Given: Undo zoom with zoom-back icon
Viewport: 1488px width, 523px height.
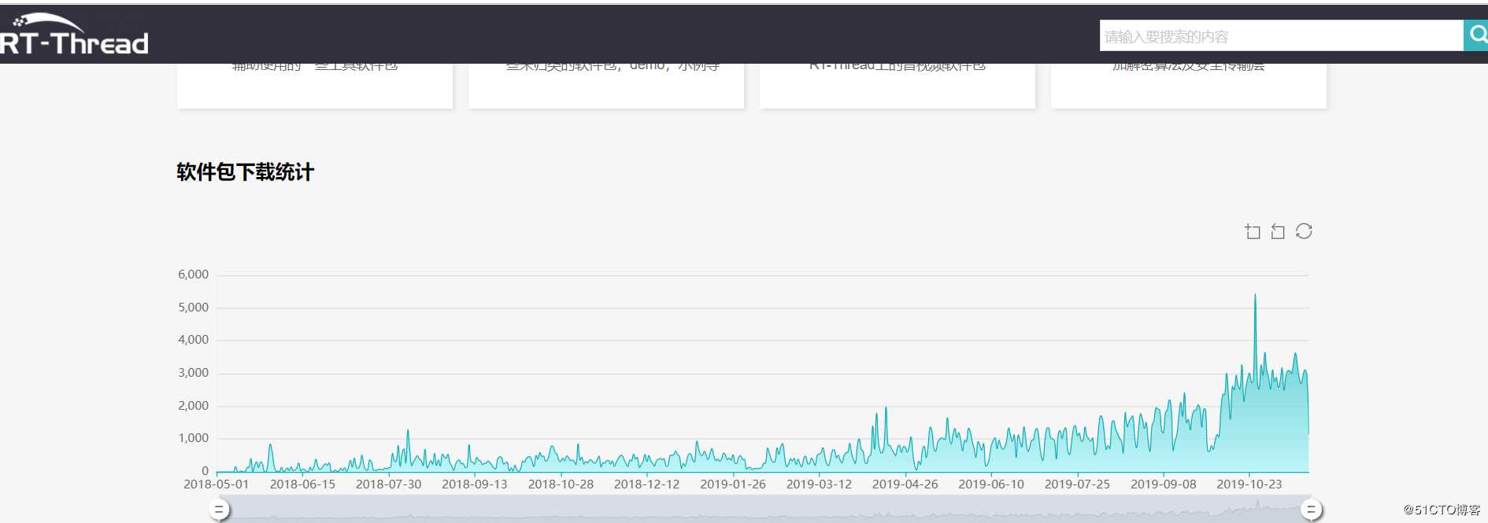Looking at the screenshot, I should (x=1278, y=231).
